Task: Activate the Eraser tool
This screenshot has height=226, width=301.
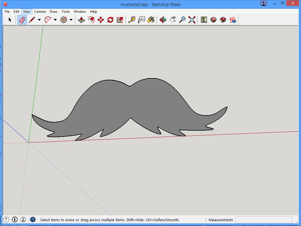Action: coord(22,20)
